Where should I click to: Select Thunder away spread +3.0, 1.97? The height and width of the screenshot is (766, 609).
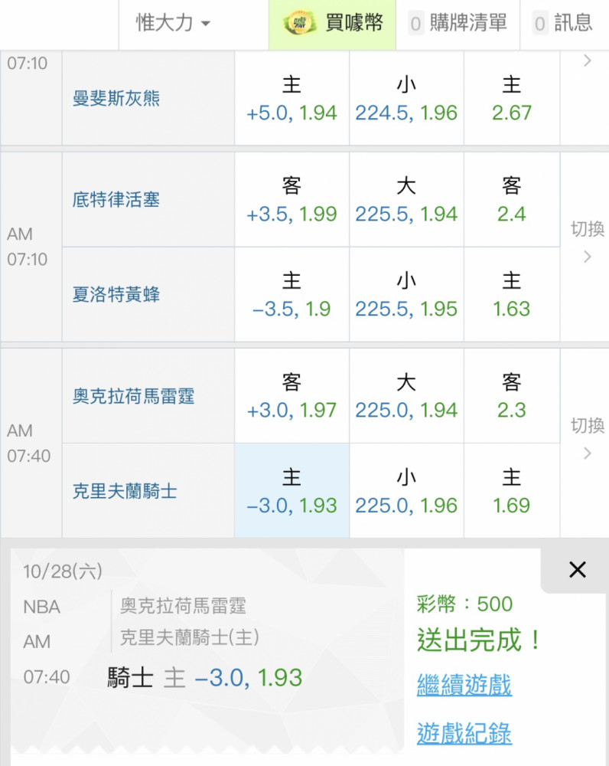click(291, 396)
